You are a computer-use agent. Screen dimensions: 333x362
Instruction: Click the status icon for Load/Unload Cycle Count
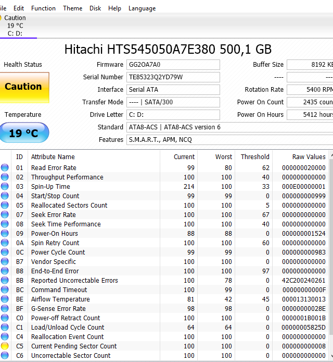[5, 327]
